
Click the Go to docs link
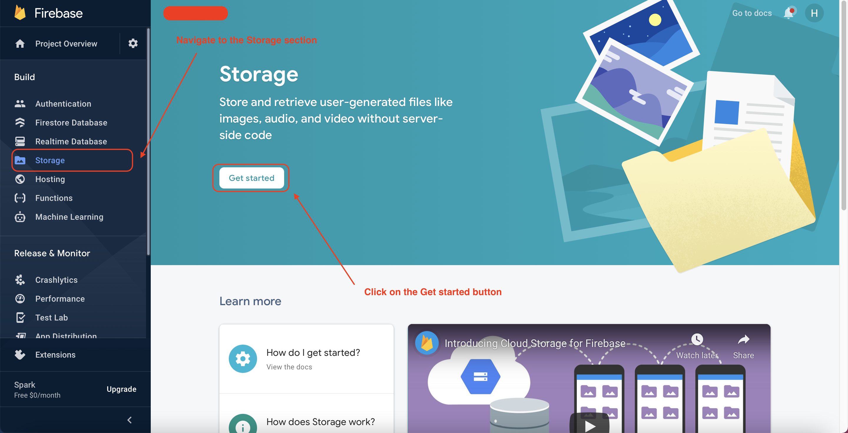[x=753, y=13]
